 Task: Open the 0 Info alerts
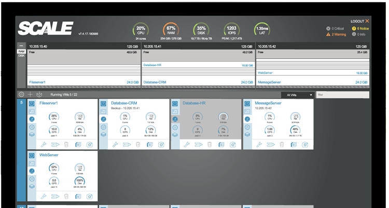point(359,34)
